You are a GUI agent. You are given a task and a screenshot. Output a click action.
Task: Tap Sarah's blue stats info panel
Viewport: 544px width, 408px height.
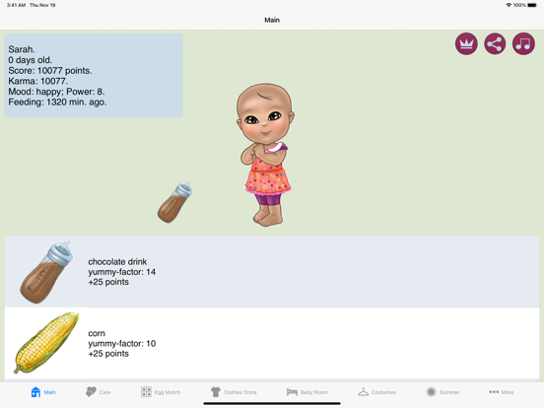pyautogui.click(x=94, y=75)
